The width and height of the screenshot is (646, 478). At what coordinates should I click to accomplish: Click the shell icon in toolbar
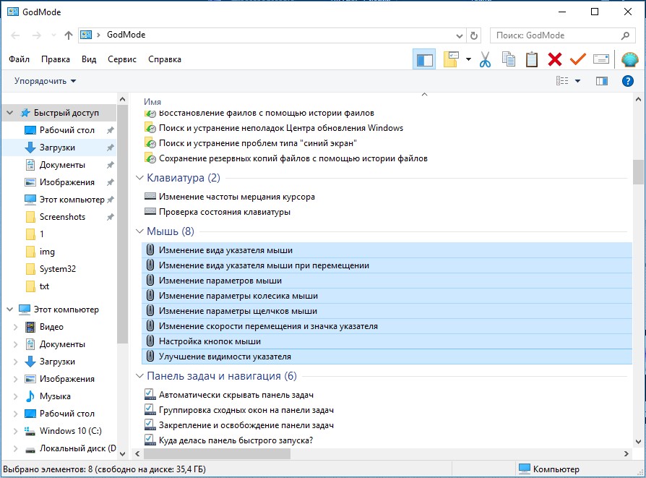[629, 60]
